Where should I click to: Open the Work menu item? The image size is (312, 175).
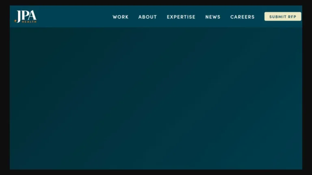pos(121,17)
